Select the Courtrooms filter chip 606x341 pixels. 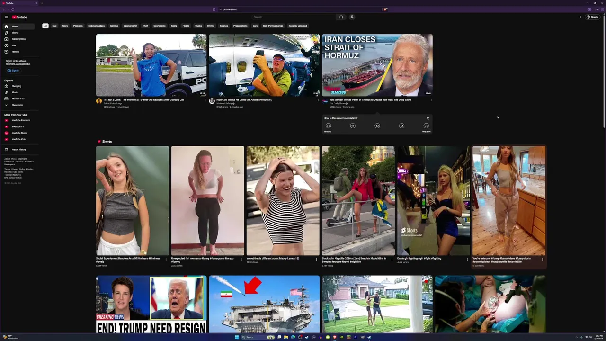click(160, 26)
